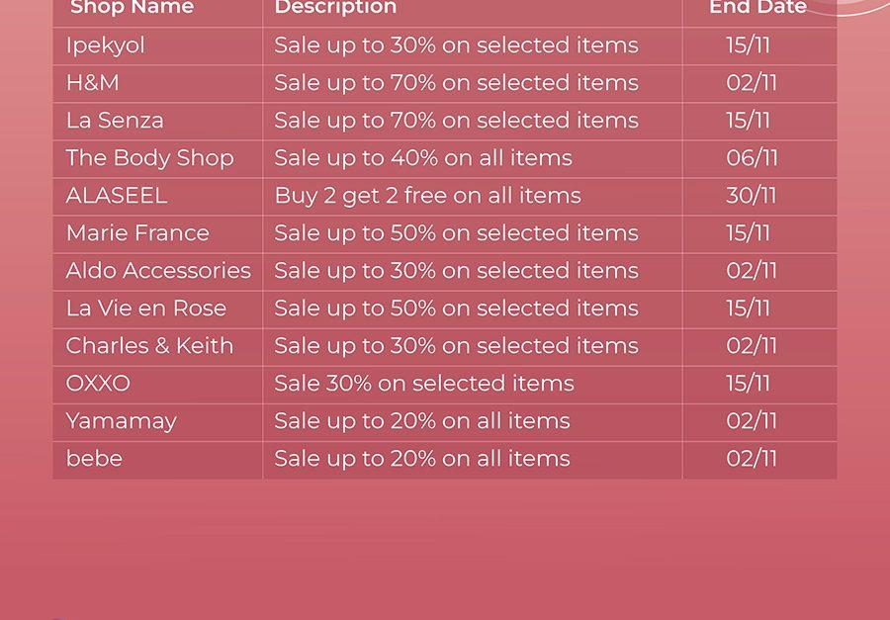
Task: Click 'Sale 30% on selected items' text
Action: click(424, 384)
